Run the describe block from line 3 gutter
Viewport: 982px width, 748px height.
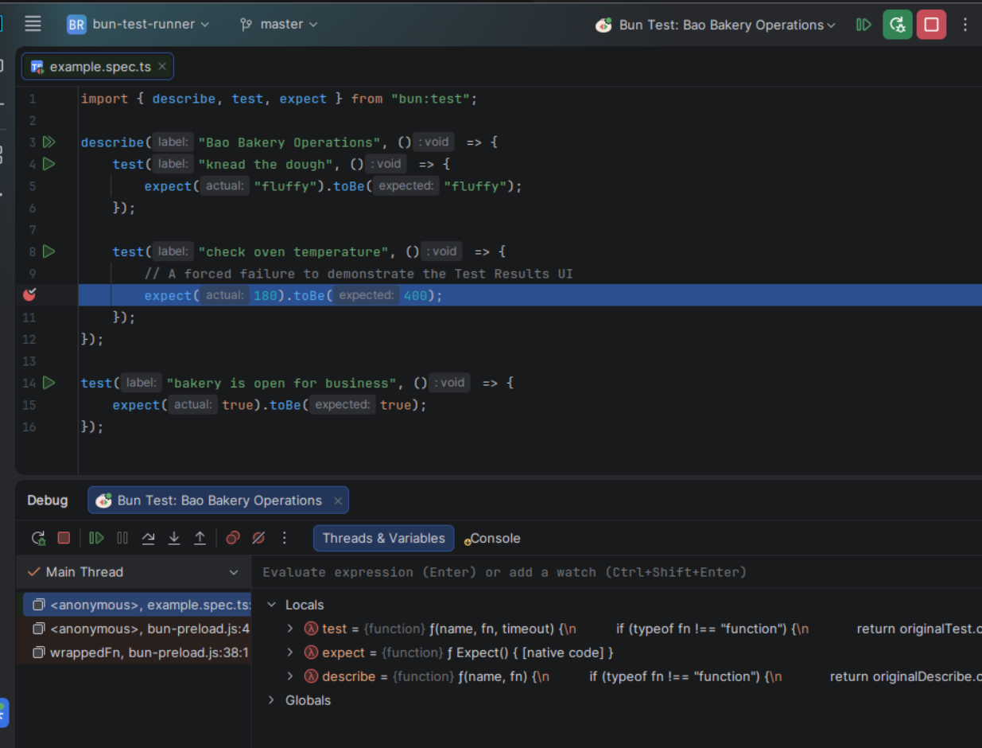click(49, 142)
